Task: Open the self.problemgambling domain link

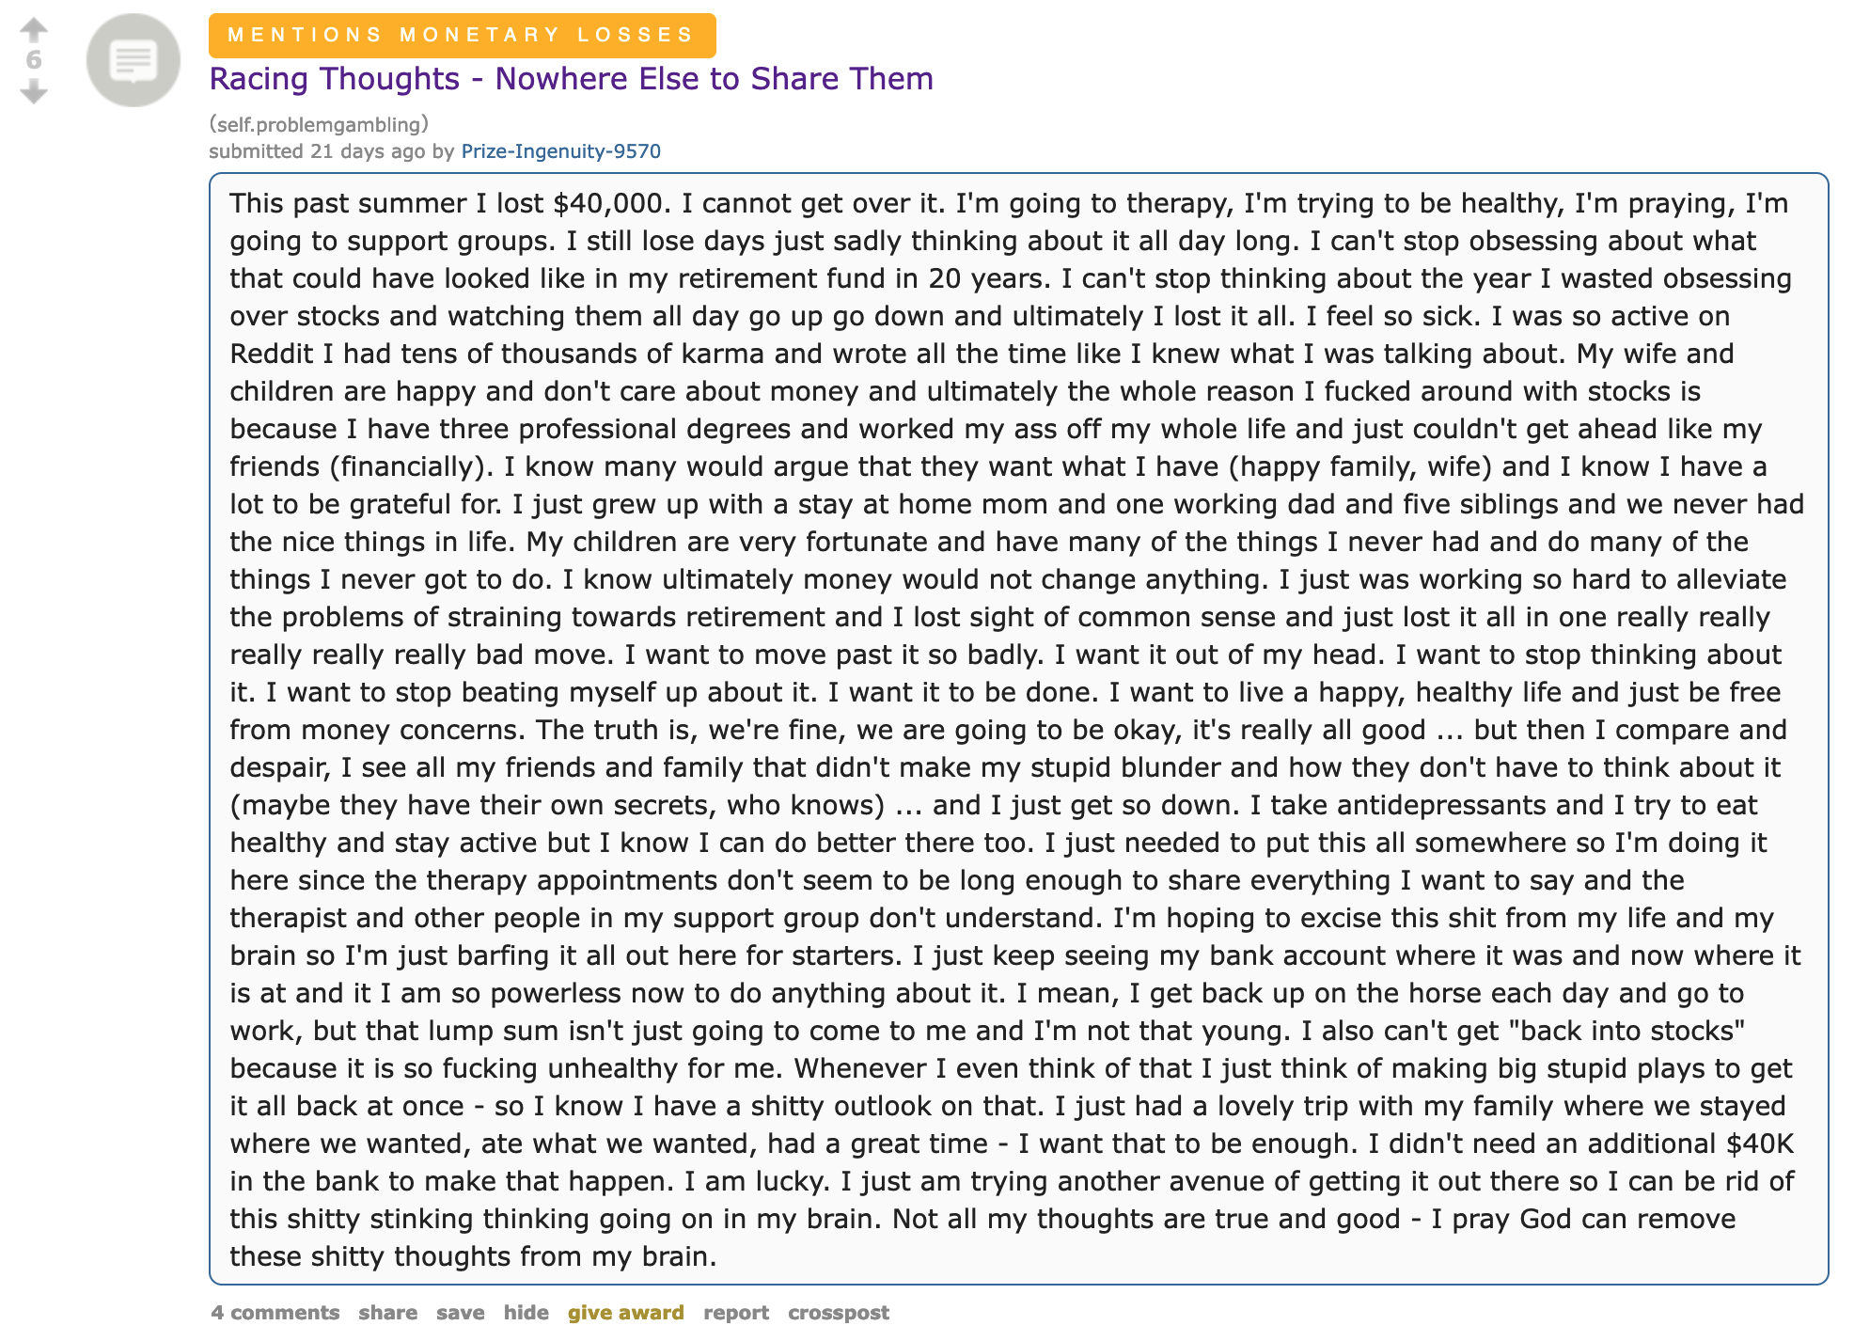Action: pos(319,124)
